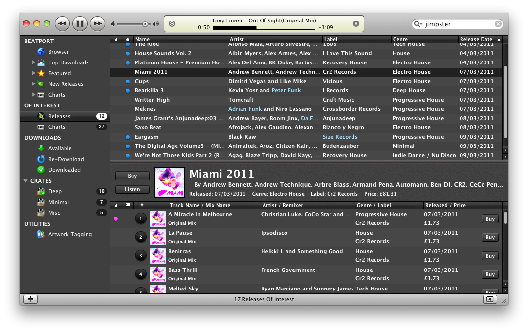Click the Deep crate icon
Screen dimensions: 528x332
(x=41, y=191)
